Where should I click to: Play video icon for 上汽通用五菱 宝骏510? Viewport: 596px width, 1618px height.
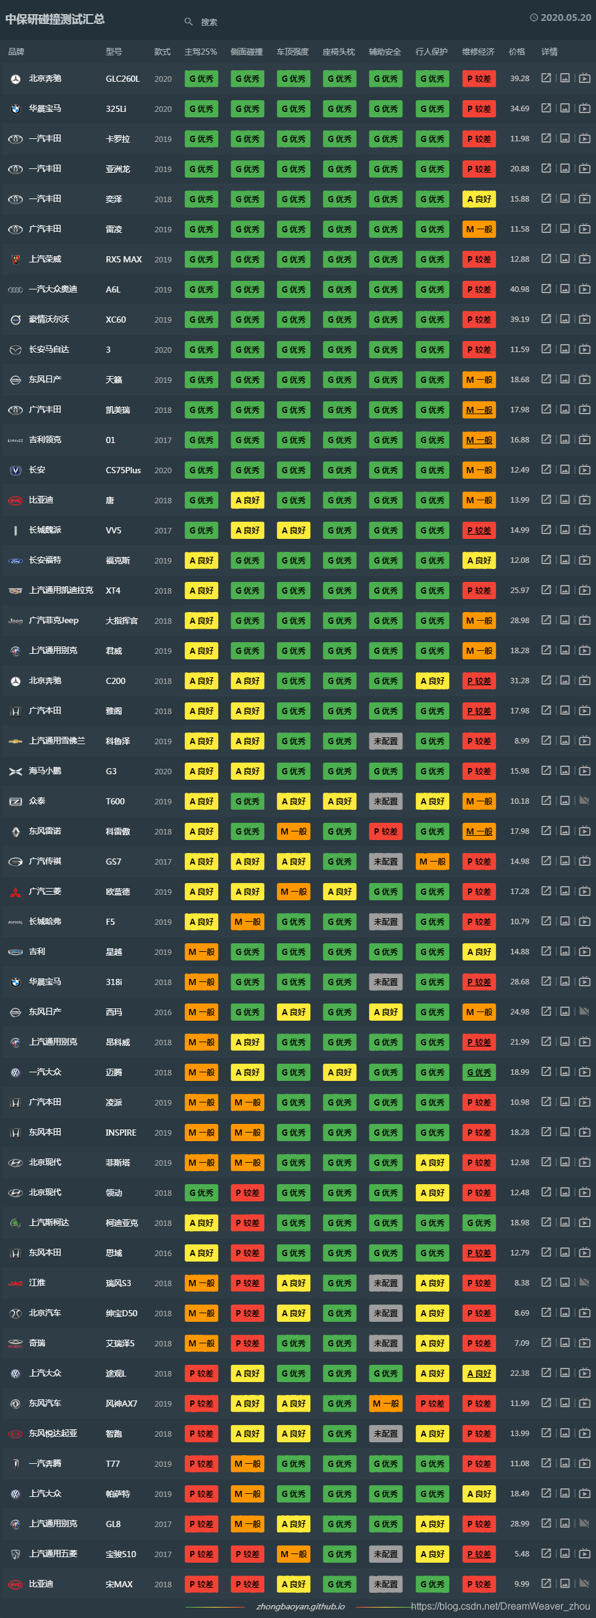point(585,1554)
